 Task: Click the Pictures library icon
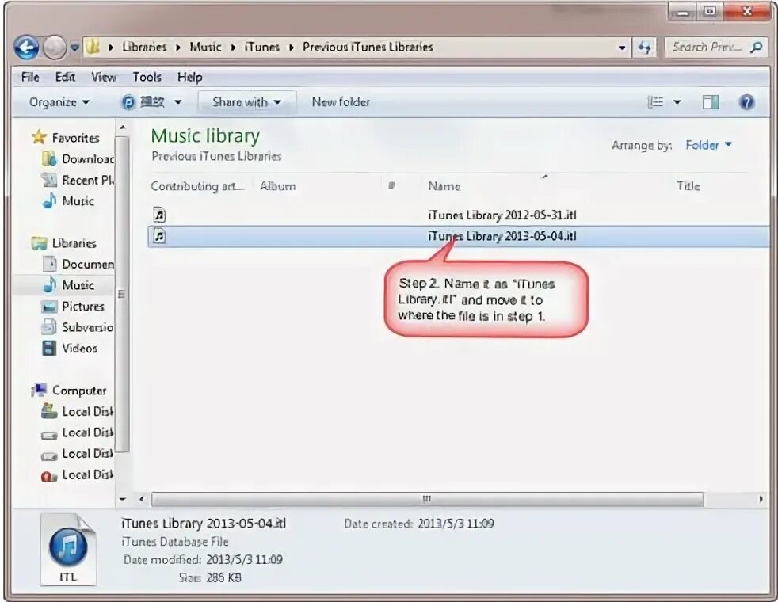49,307
